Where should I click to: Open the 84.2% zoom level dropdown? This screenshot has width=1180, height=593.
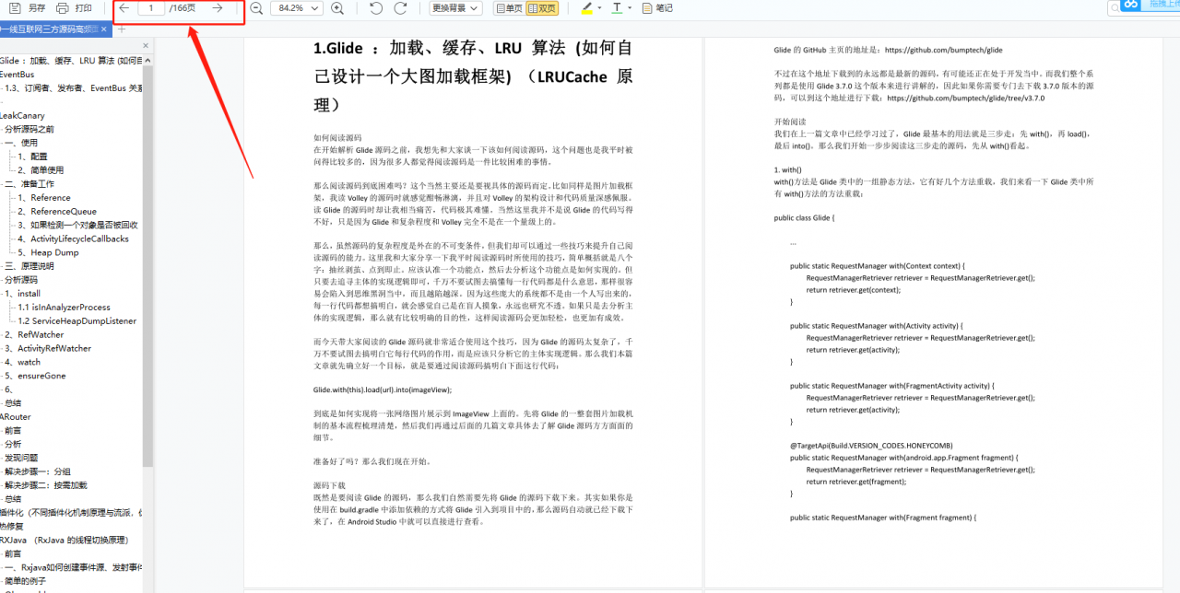(x=298, y=8)
